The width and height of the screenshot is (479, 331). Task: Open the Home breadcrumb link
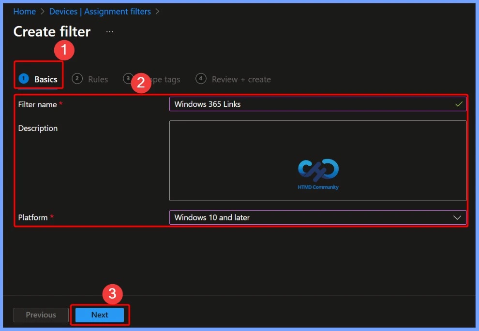pyautogui.click(x=24, y=11)
